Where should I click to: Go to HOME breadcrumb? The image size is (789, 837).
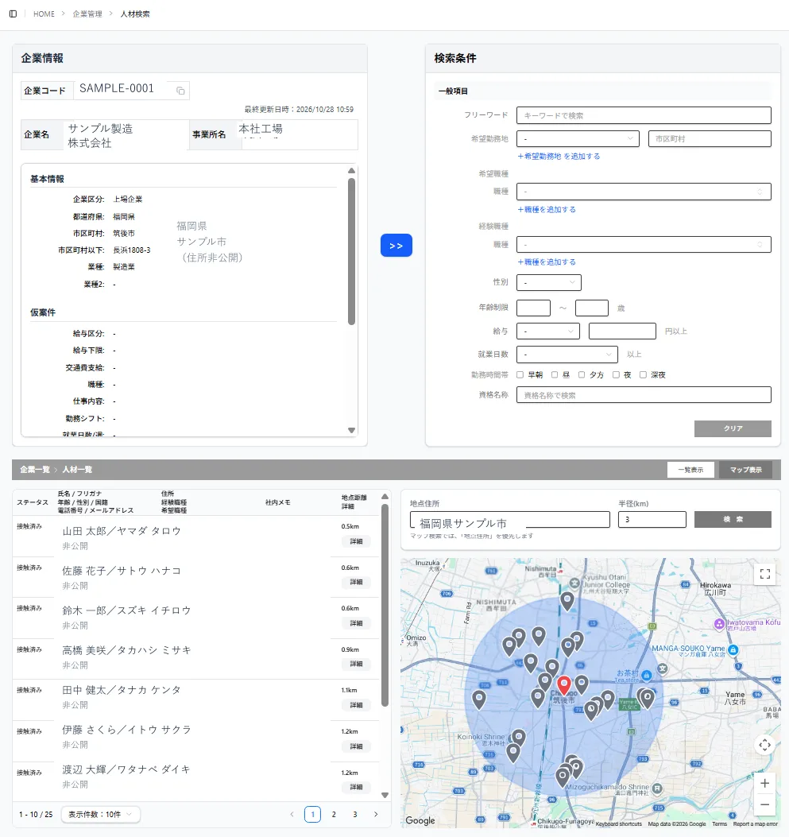(44, 14)
